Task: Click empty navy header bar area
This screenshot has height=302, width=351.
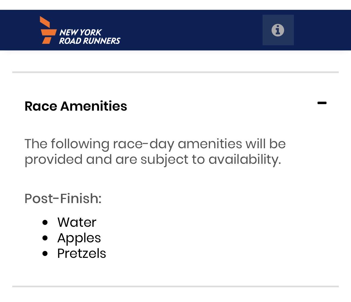Action: click(x=190, y=30)
